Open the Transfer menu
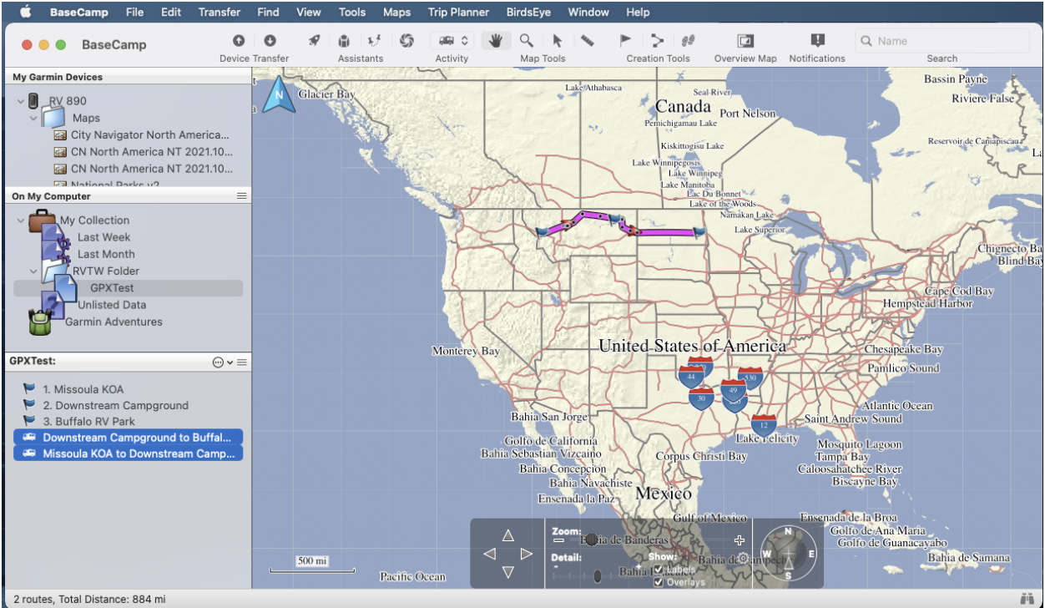Viewport: 1045px width, 608px height. click(x=220, y=12)
